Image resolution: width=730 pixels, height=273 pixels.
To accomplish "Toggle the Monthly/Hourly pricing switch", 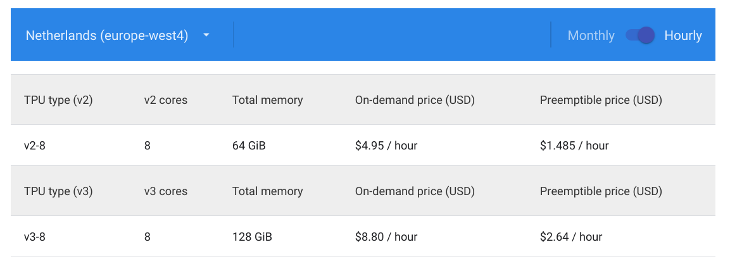I will 639,35.
